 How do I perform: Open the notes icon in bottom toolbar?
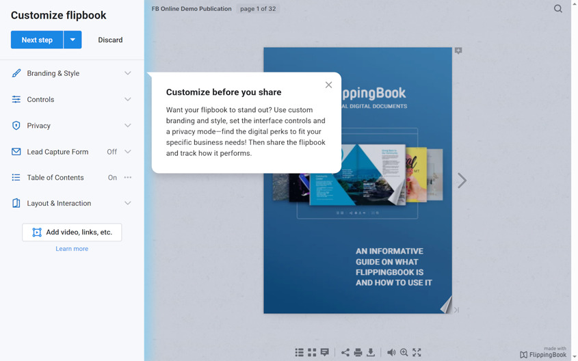325,353
